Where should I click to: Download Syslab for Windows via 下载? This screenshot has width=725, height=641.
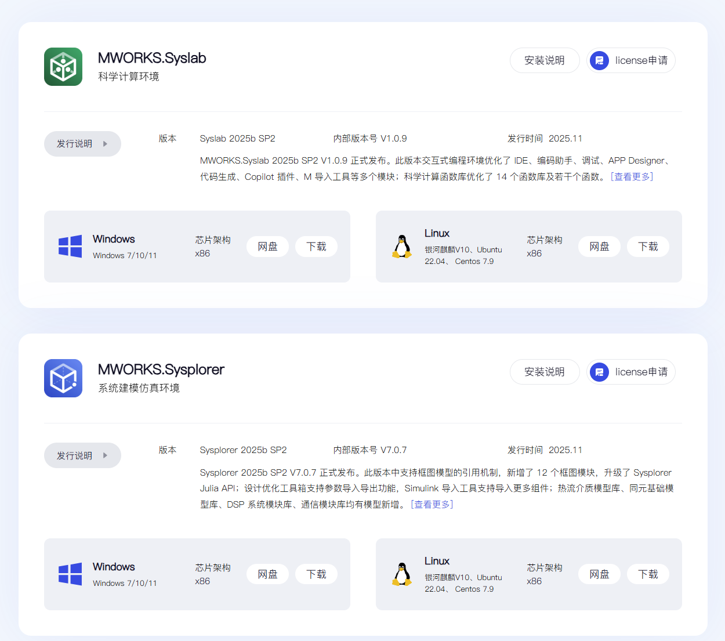pos(316,247)
